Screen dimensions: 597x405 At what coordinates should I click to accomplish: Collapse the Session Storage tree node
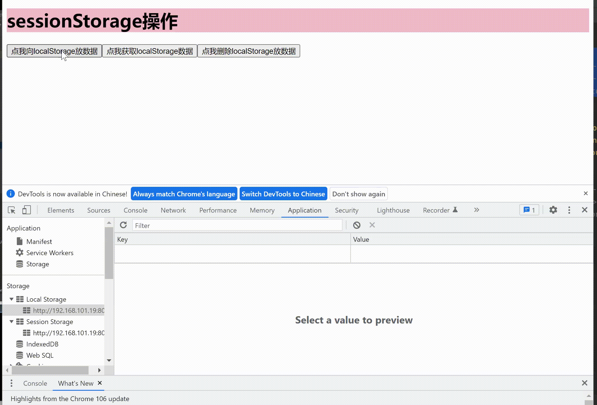11,322
